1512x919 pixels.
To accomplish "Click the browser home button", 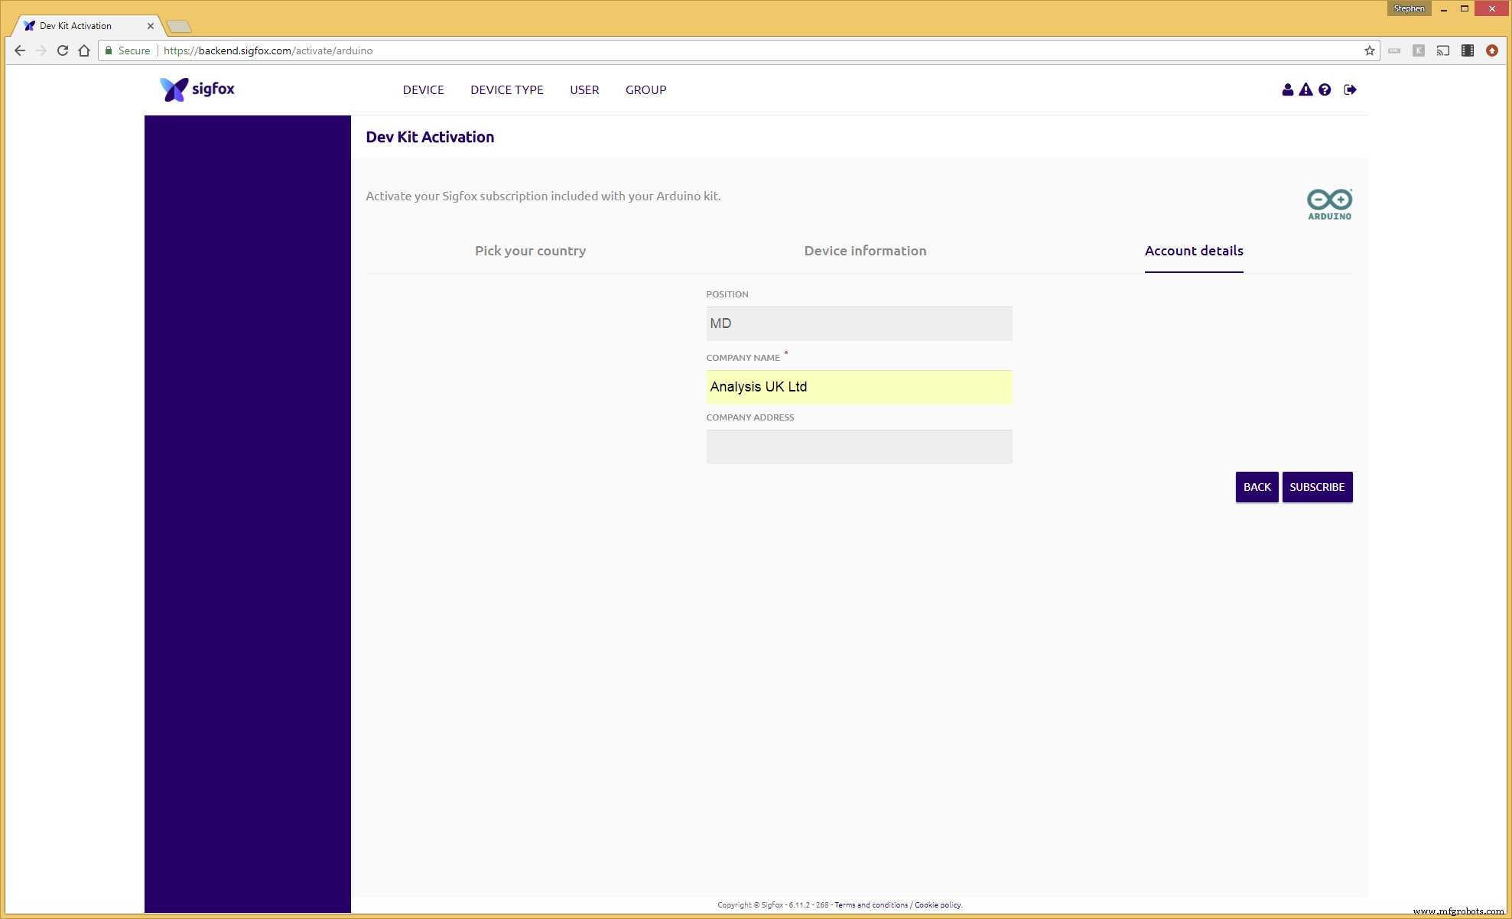I will click(84, 50).
